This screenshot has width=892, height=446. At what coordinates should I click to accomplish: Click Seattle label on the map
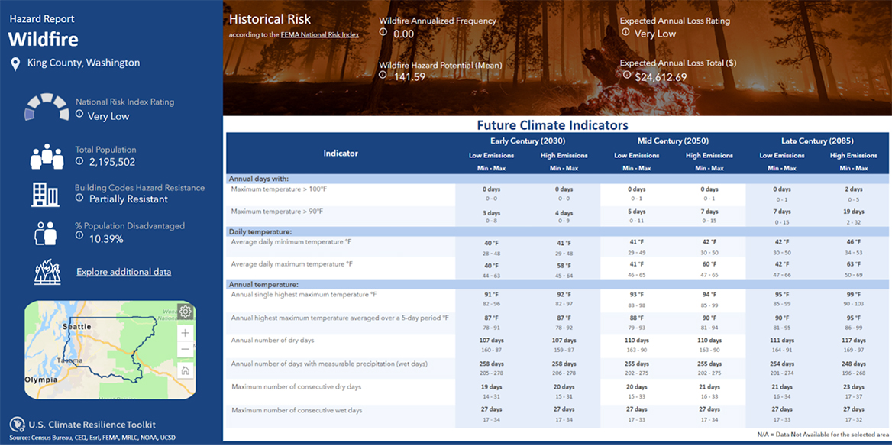pyautogui.click(x=76, y=326)
